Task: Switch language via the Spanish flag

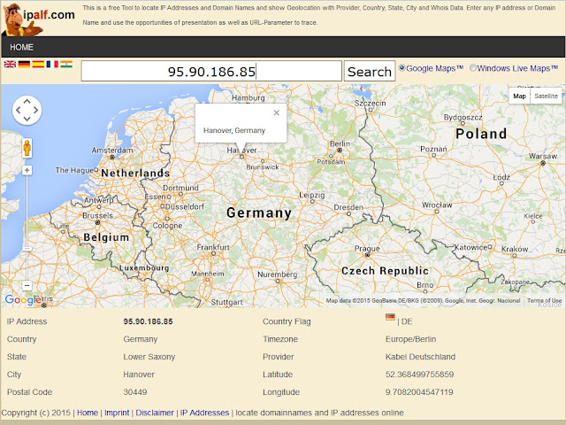Action: coord(38,65)
